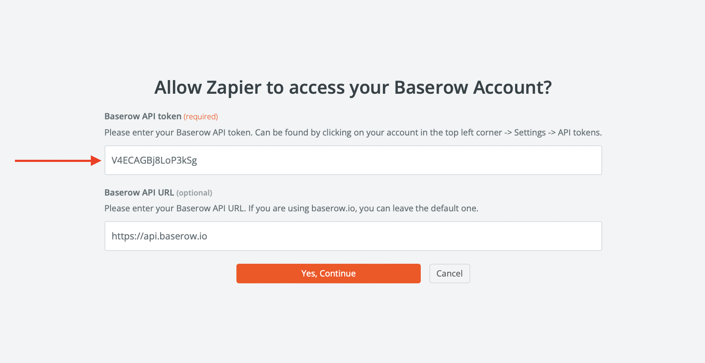Click the 'Baserow API token' label
The height and width of the screenshot is (363, 705).
point(143,116)
